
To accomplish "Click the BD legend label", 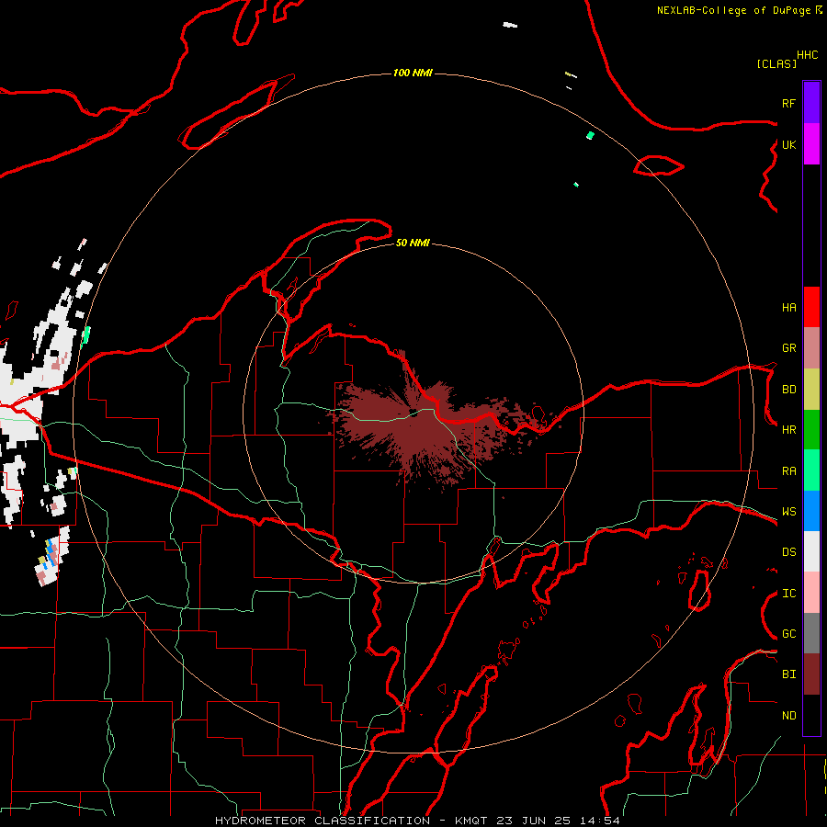I will coord(788,390).
